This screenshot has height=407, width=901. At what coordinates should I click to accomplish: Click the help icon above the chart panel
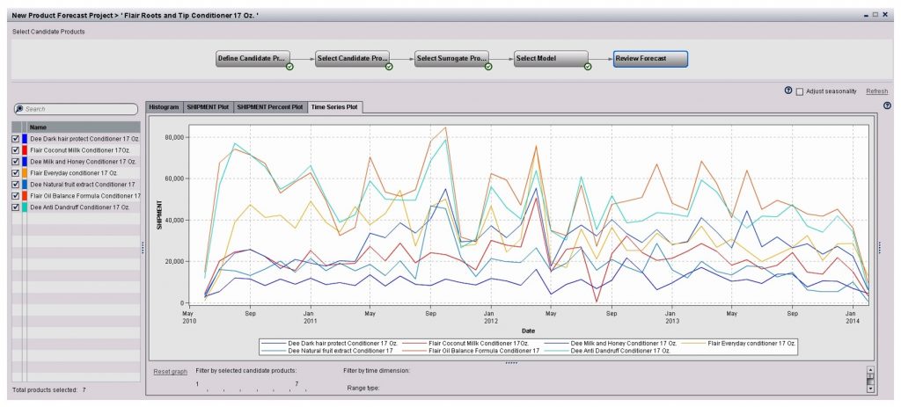tap(887, 105)
